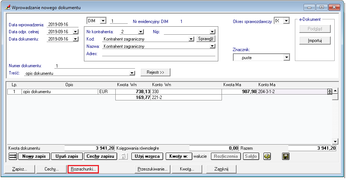This screenshot has width=346, height=180.
Task: Open Rozrachunki... button
Action: (83, 169)
